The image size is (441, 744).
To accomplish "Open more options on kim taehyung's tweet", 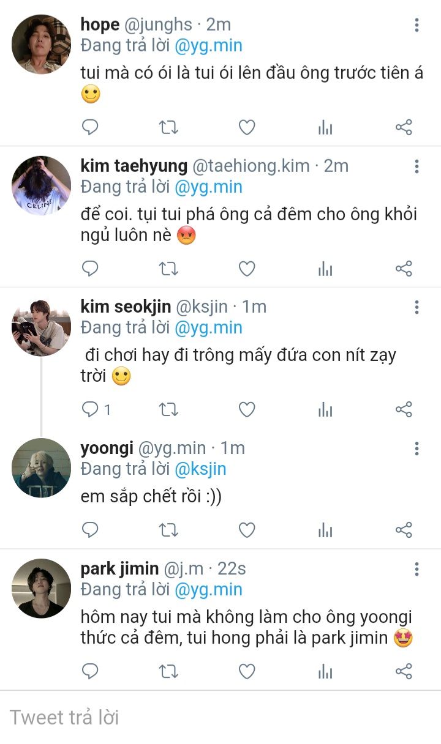I will tap(417, 166).
